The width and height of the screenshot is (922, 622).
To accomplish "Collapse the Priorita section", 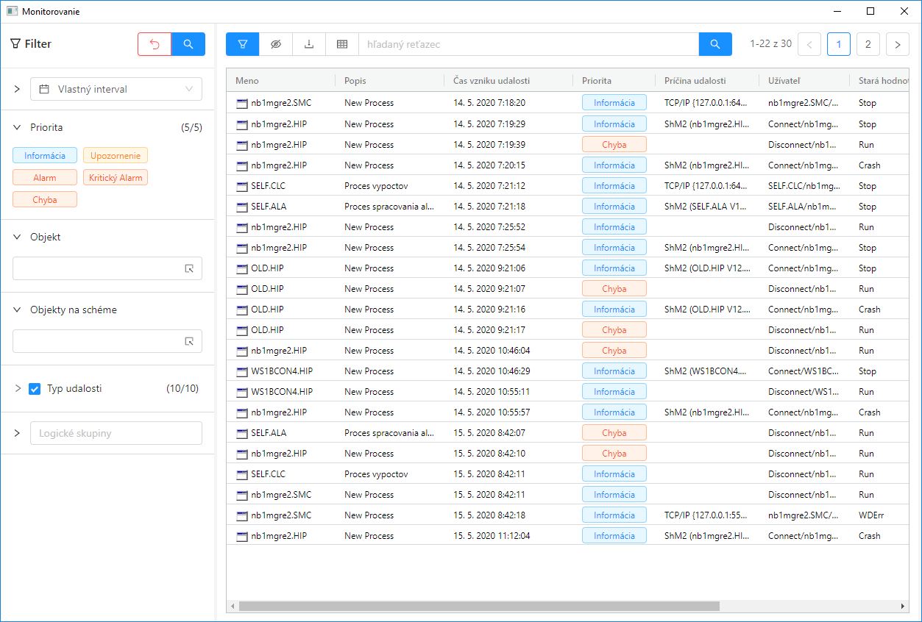I will point(17,127).
